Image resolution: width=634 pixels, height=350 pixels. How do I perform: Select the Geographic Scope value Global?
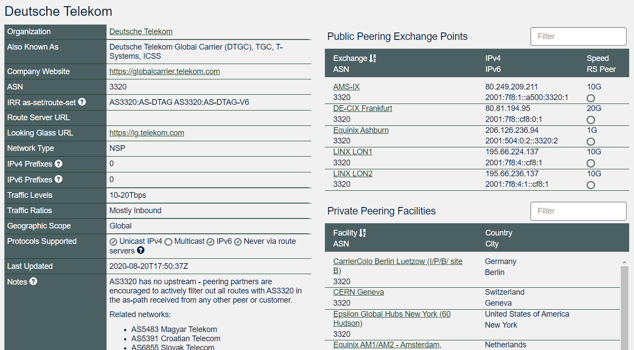121,226
